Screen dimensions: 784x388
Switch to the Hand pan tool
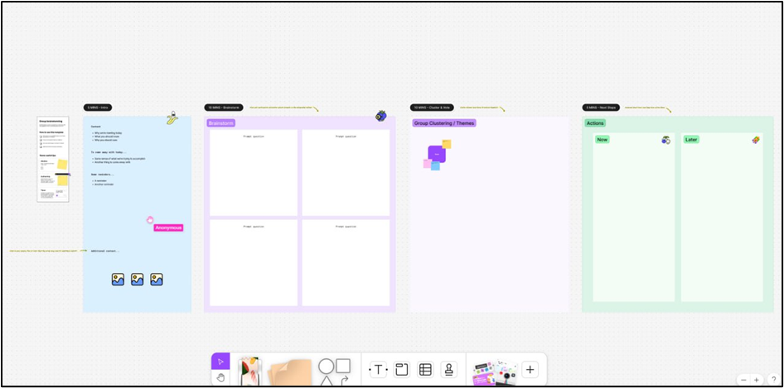220,378
